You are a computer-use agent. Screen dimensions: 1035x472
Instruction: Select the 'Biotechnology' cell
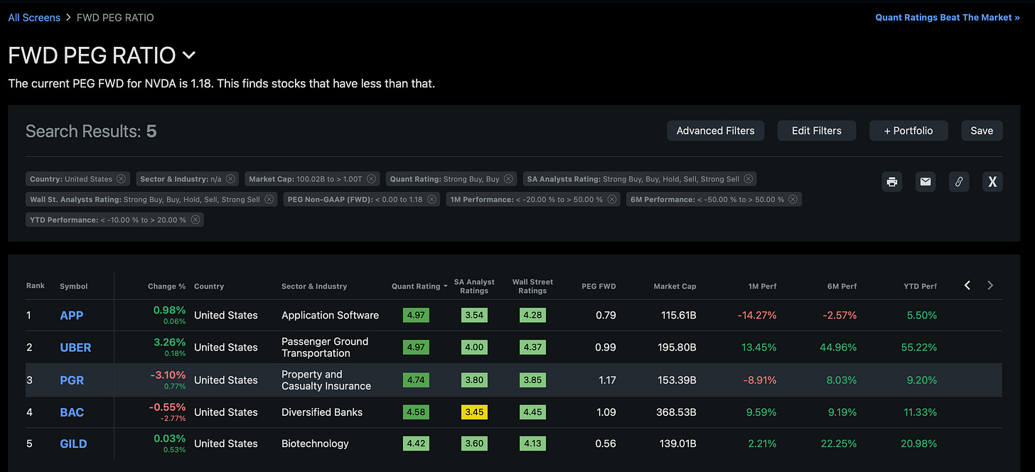coord(315,444)
